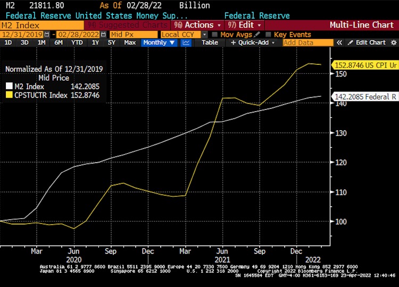Click the yellow CPSTUCTR Index legend swatch
Viewport: 399px width, 287px height.
point(9,95)
